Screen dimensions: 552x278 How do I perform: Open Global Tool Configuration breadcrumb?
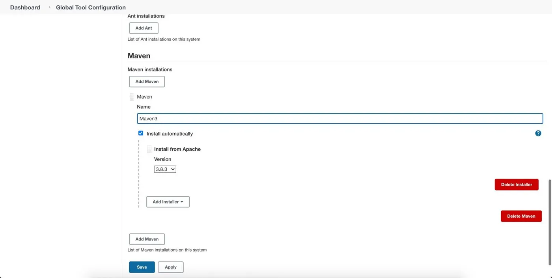coord(91,7)
